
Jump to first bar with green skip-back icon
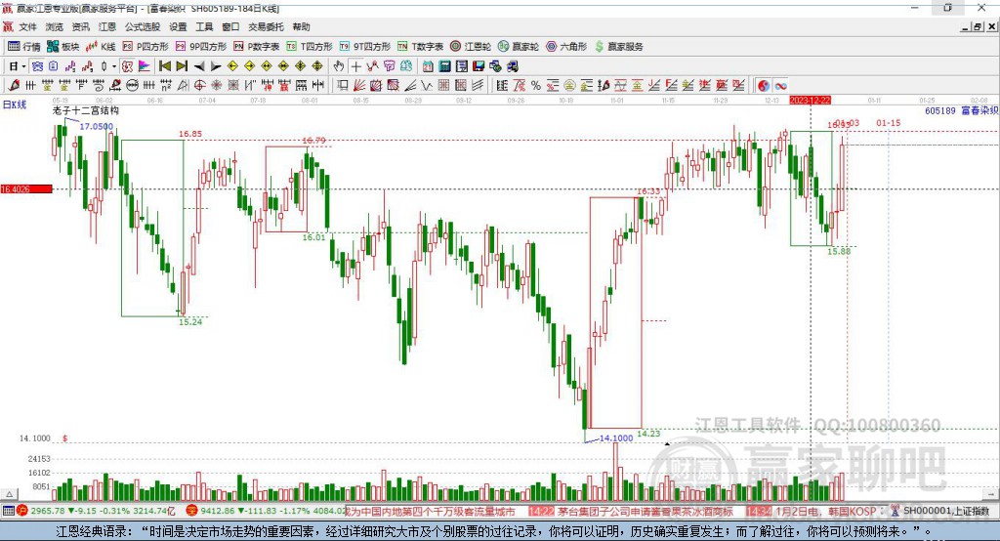pos(164,66)
